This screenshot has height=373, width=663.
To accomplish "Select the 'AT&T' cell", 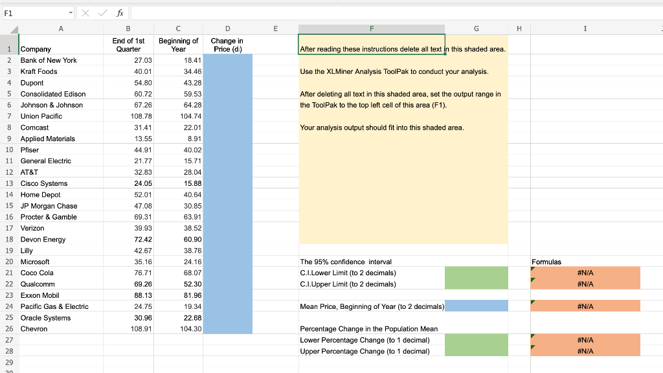I will pos(61,172).
